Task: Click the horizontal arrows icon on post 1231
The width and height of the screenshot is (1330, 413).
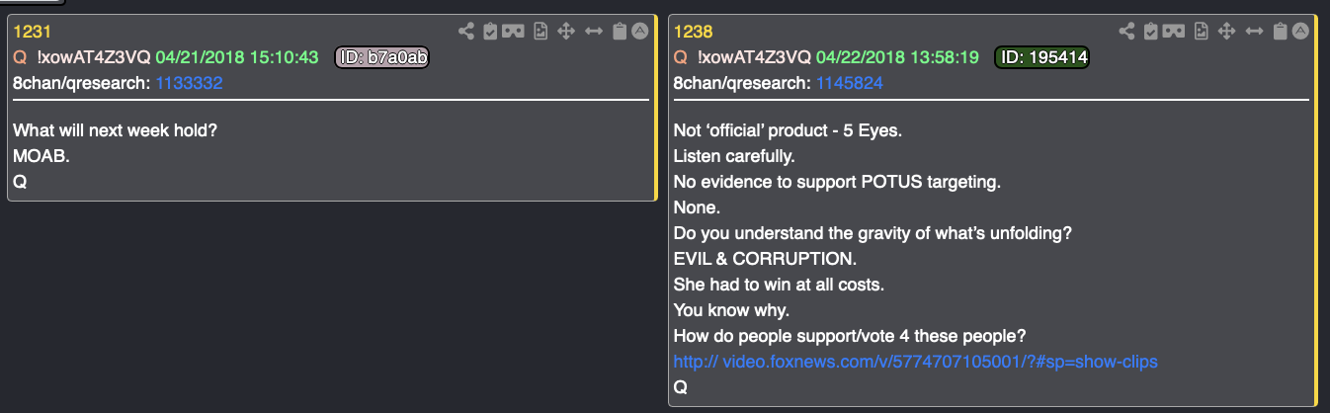Action: (594, 31)
